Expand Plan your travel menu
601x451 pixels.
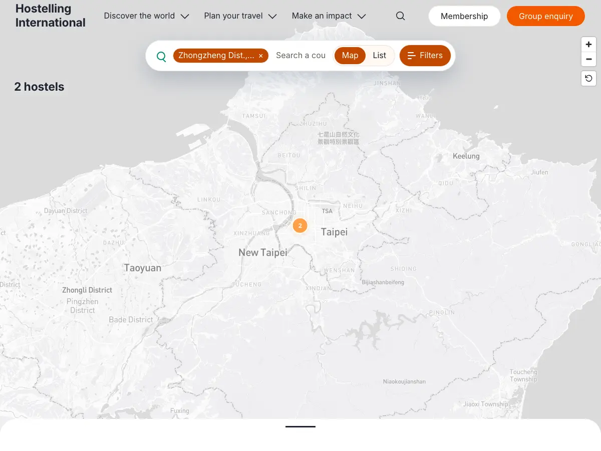tap(240, 16)
